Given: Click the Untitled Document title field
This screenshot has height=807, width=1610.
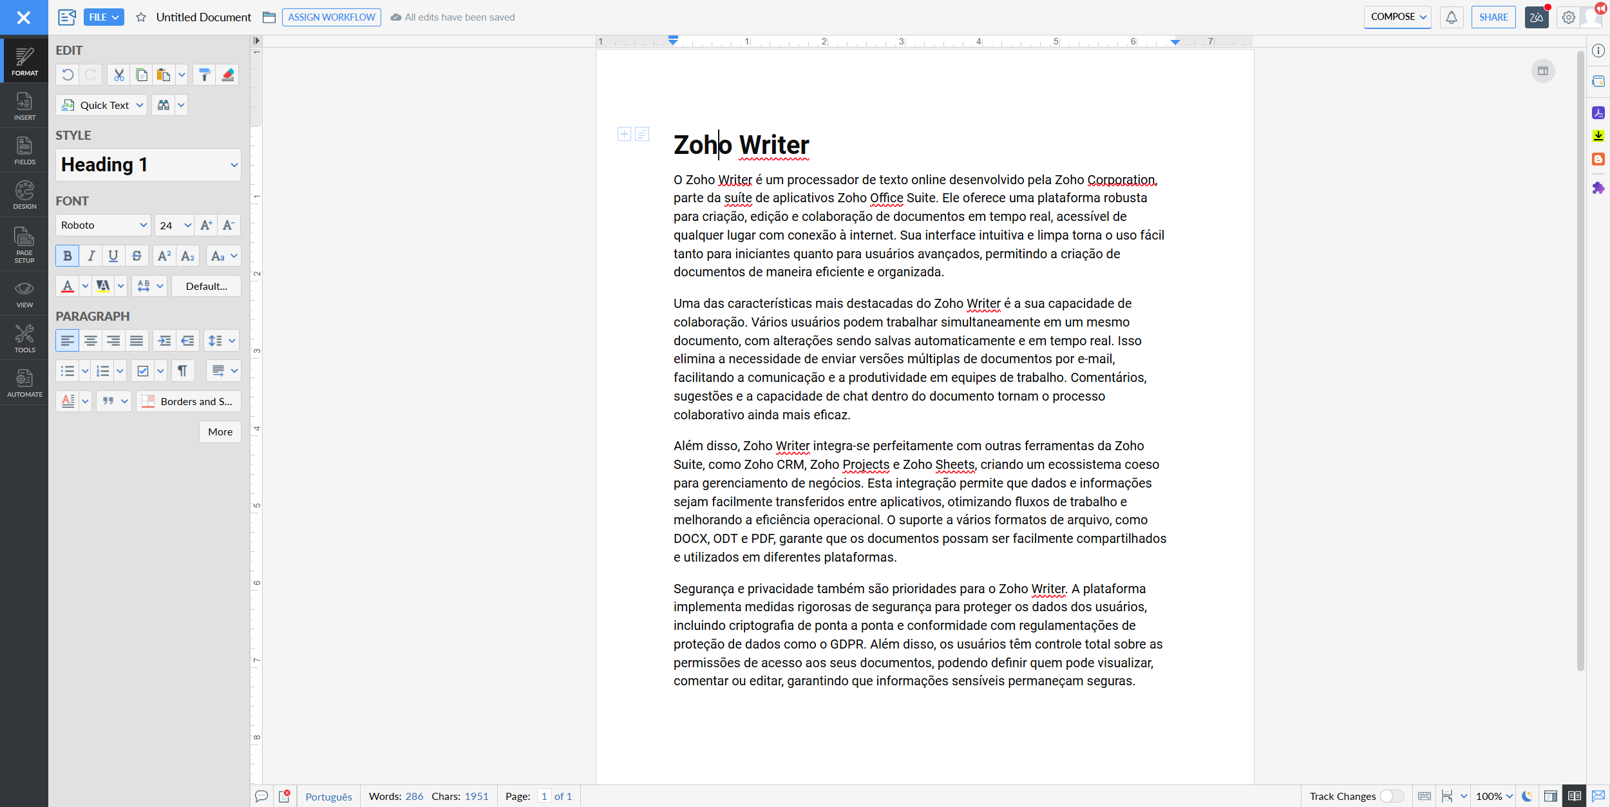Looking at the screenshot, I should point(204,17).
